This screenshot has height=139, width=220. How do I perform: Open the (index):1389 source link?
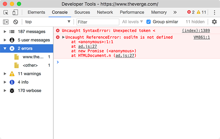click(x=196, y=30)
